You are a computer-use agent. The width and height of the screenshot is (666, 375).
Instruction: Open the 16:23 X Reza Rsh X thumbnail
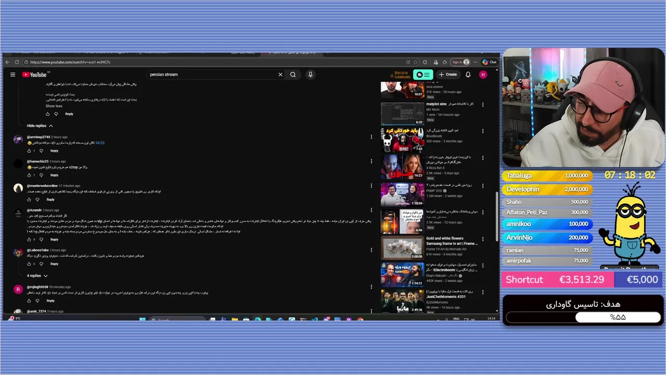point(402,167)
